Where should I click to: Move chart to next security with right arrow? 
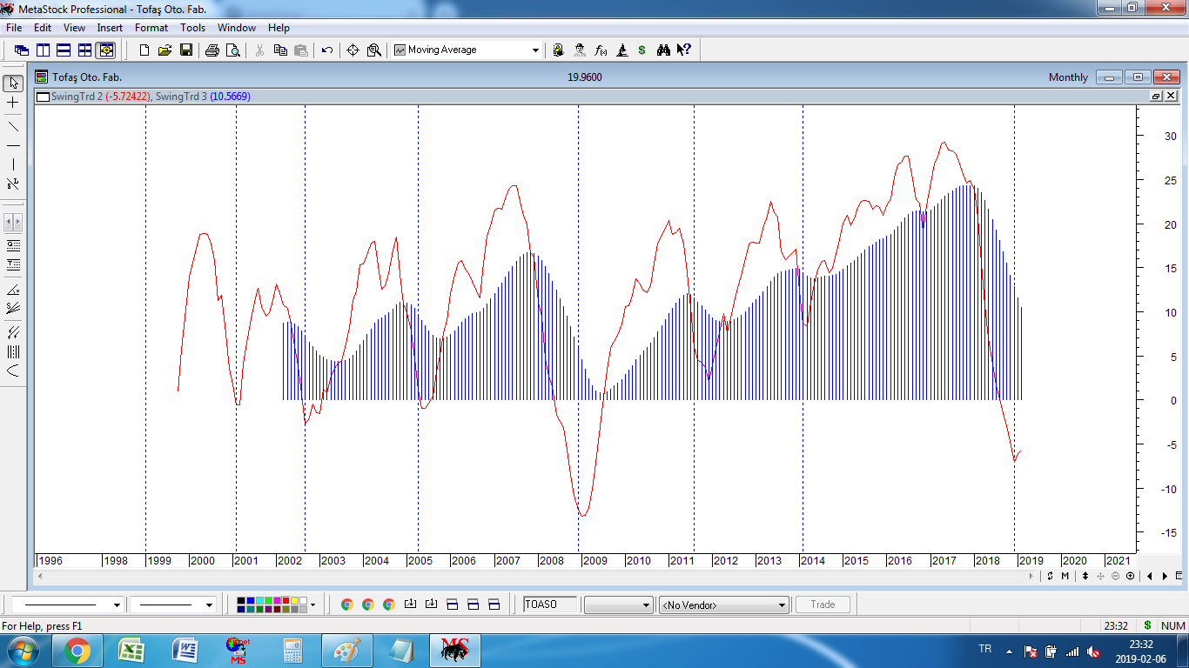(1165, 576)
